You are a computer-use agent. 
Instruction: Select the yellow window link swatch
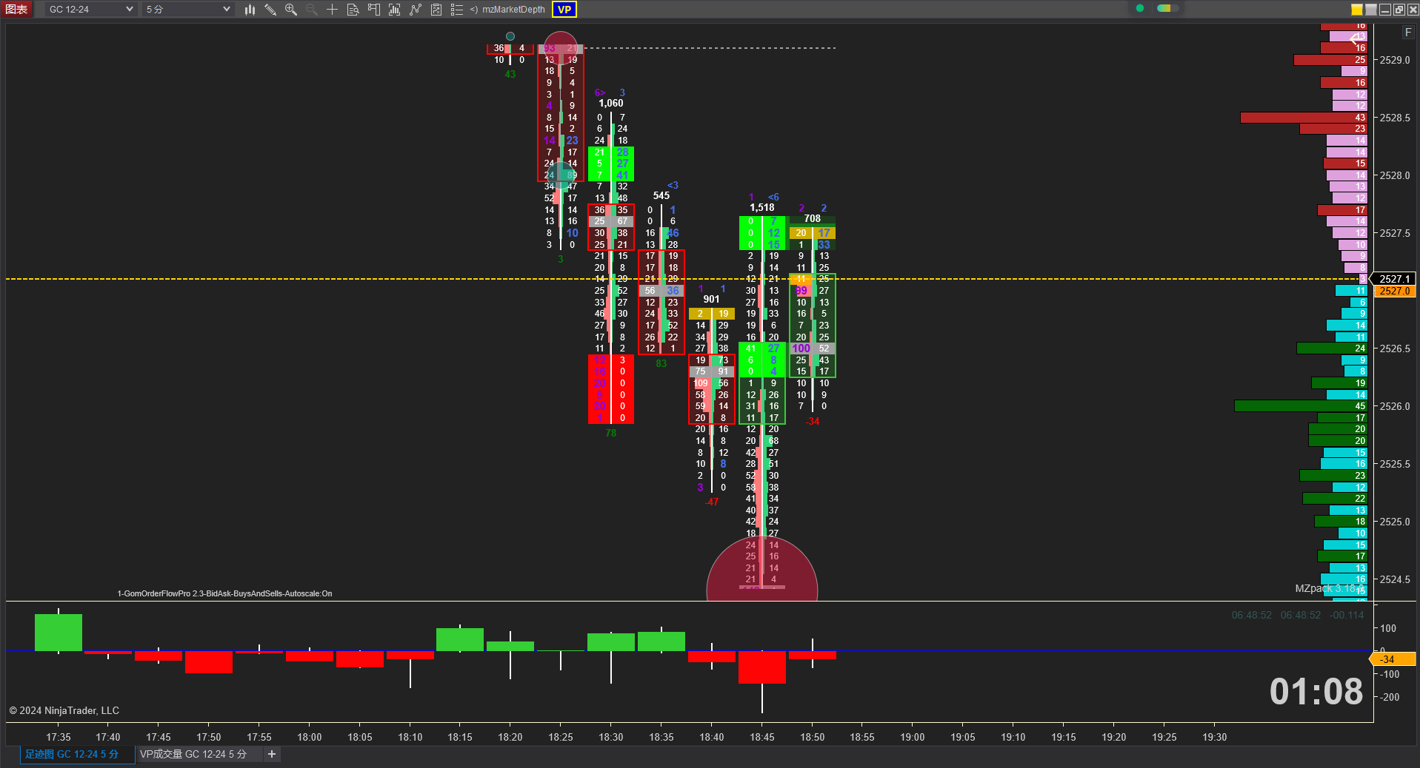(1357, 10)
